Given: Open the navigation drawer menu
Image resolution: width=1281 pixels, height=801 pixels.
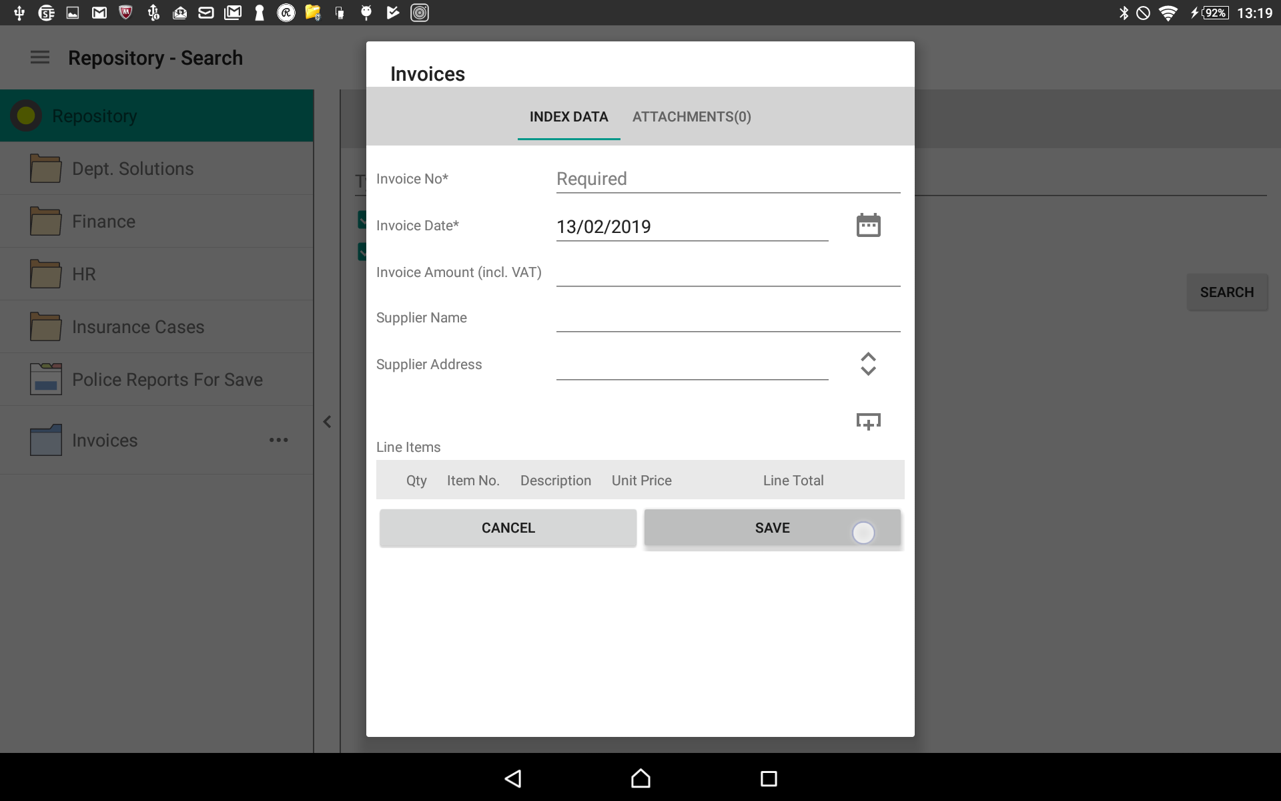Looking at the screenshot, I should [39, 57].
